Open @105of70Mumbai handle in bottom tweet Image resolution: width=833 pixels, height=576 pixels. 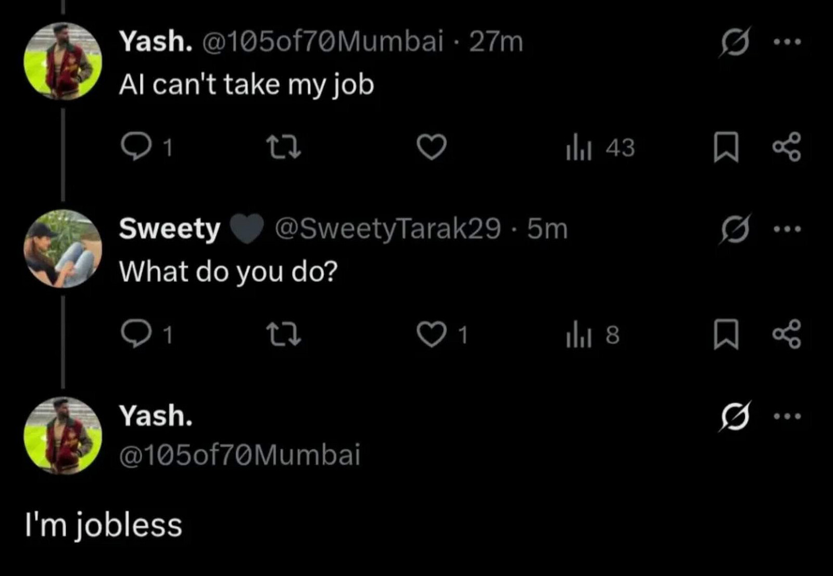tap(239, 454)
